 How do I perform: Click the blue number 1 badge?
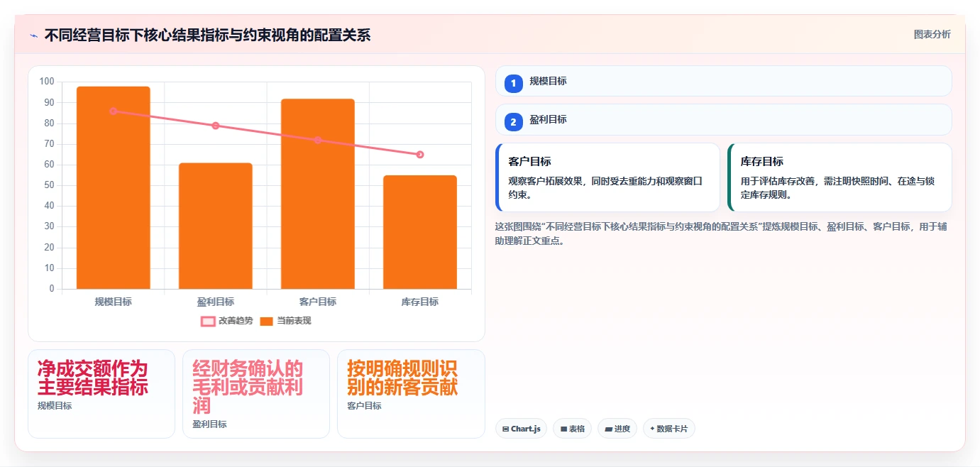point(514,83)
